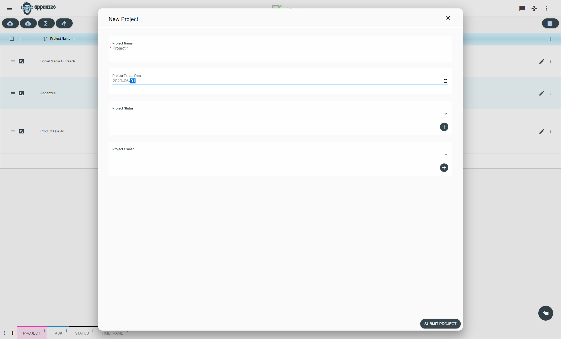The height and width of the screenshot is (339, 561).
Task: Click the Project Name input field
Action: click(x=280, y=48)
